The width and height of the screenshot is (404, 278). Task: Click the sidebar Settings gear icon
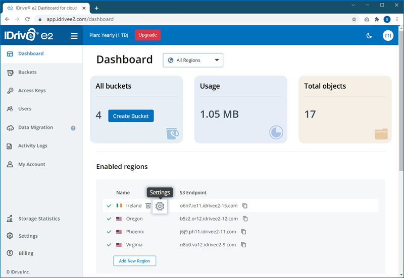10,236
